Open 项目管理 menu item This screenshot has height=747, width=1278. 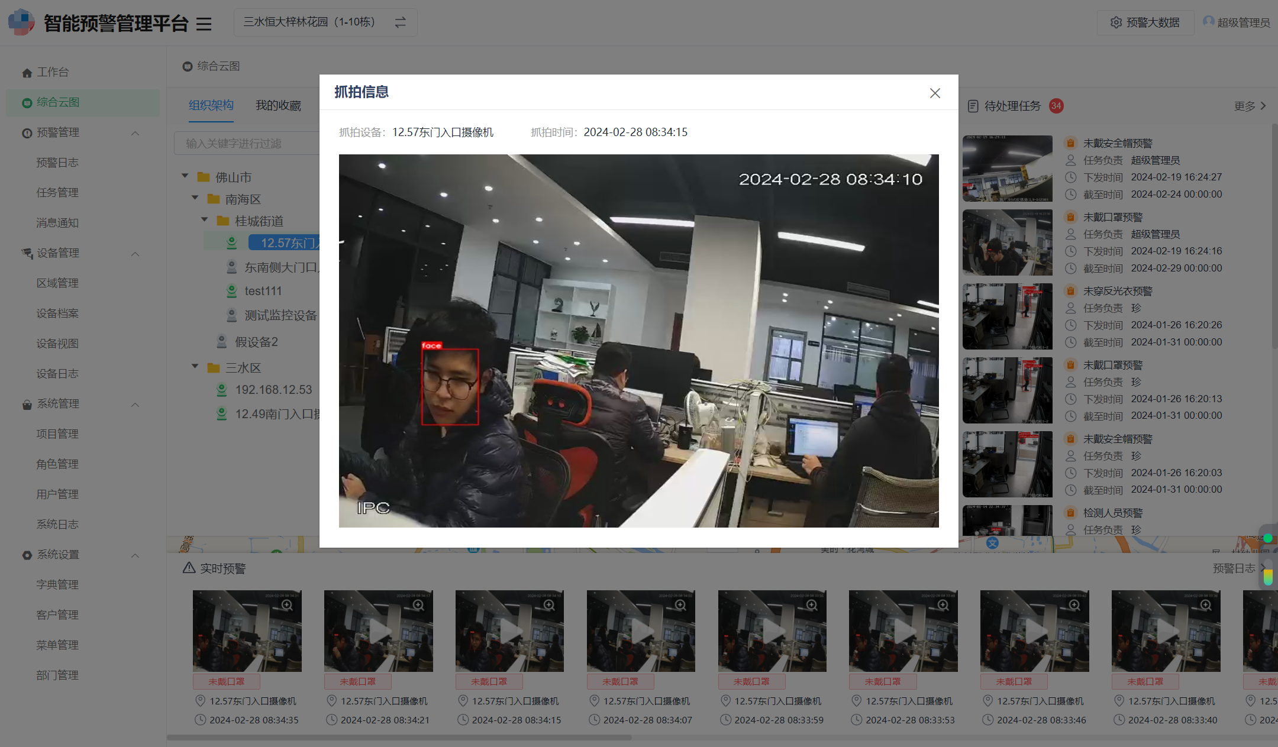click(57, 434)
